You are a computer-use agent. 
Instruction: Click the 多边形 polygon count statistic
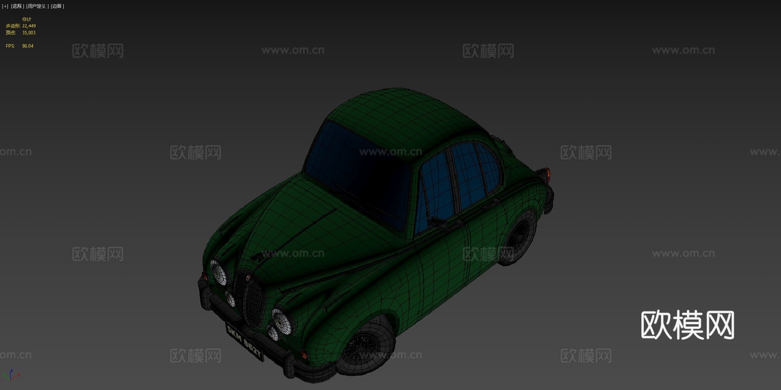click(20, 26)
